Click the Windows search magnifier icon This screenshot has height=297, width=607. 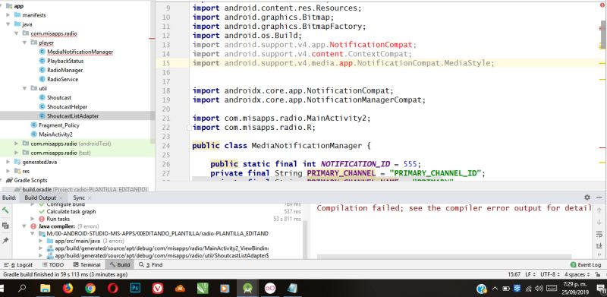(x=23, y=288)
